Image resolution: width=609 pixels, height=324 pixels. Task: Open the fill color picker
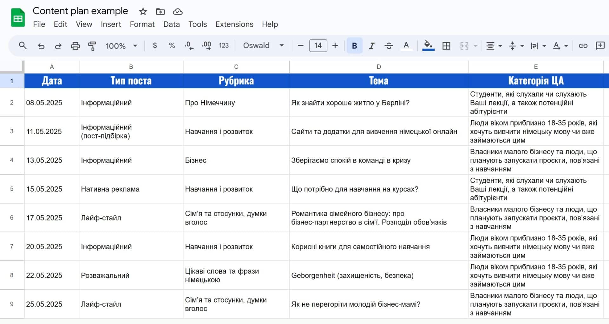(428, 46)
